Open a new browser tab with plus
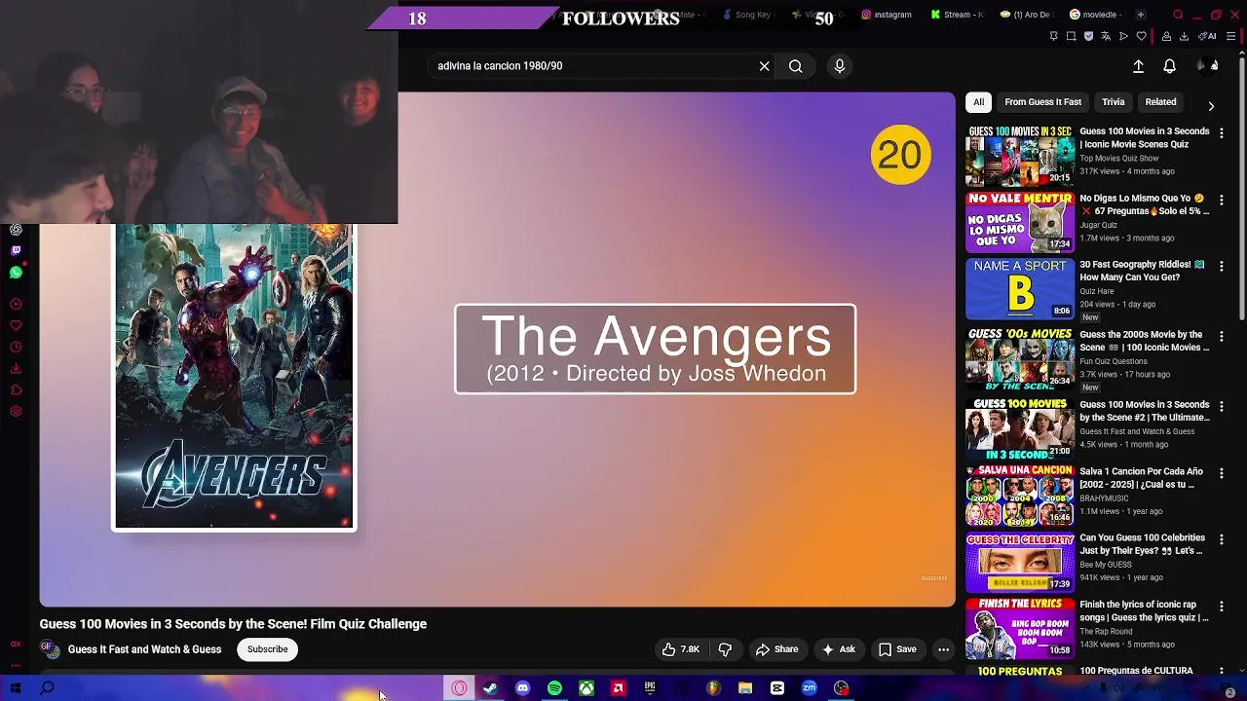The height and width of the screenshot is (701, 1247). click(x=1140, y=15)
